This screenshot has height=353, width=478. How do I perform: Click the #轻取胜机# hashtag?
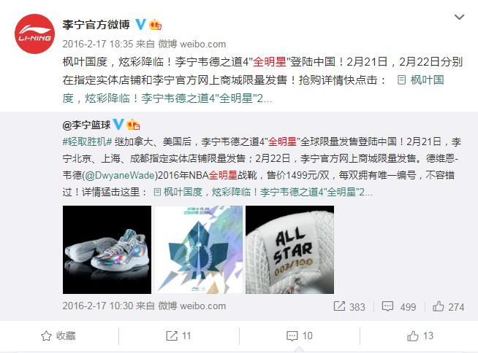[x=88, y=141]
